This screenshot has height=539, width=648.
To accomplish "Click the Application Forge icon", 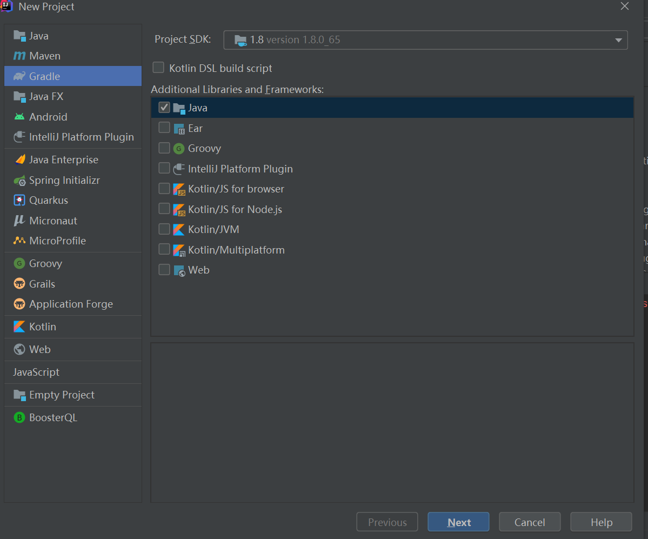I will (x=19, y=304).
